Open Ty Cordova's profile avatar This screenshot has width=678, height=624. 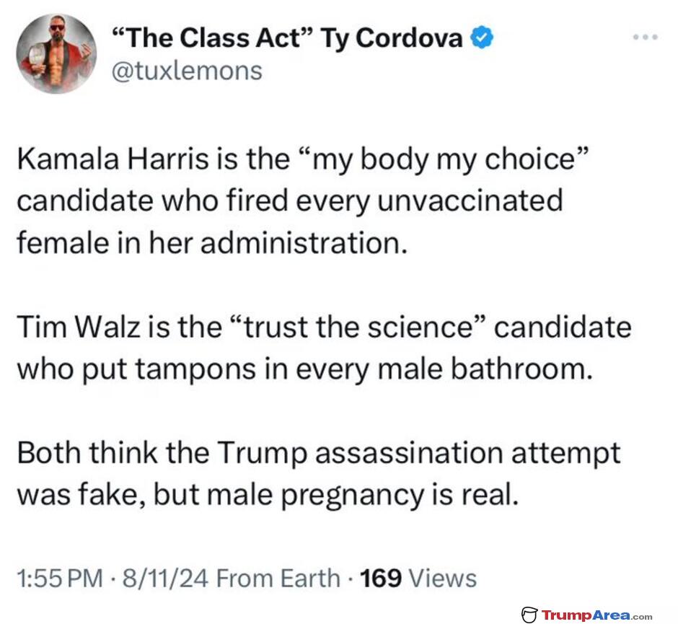point(56,53)
